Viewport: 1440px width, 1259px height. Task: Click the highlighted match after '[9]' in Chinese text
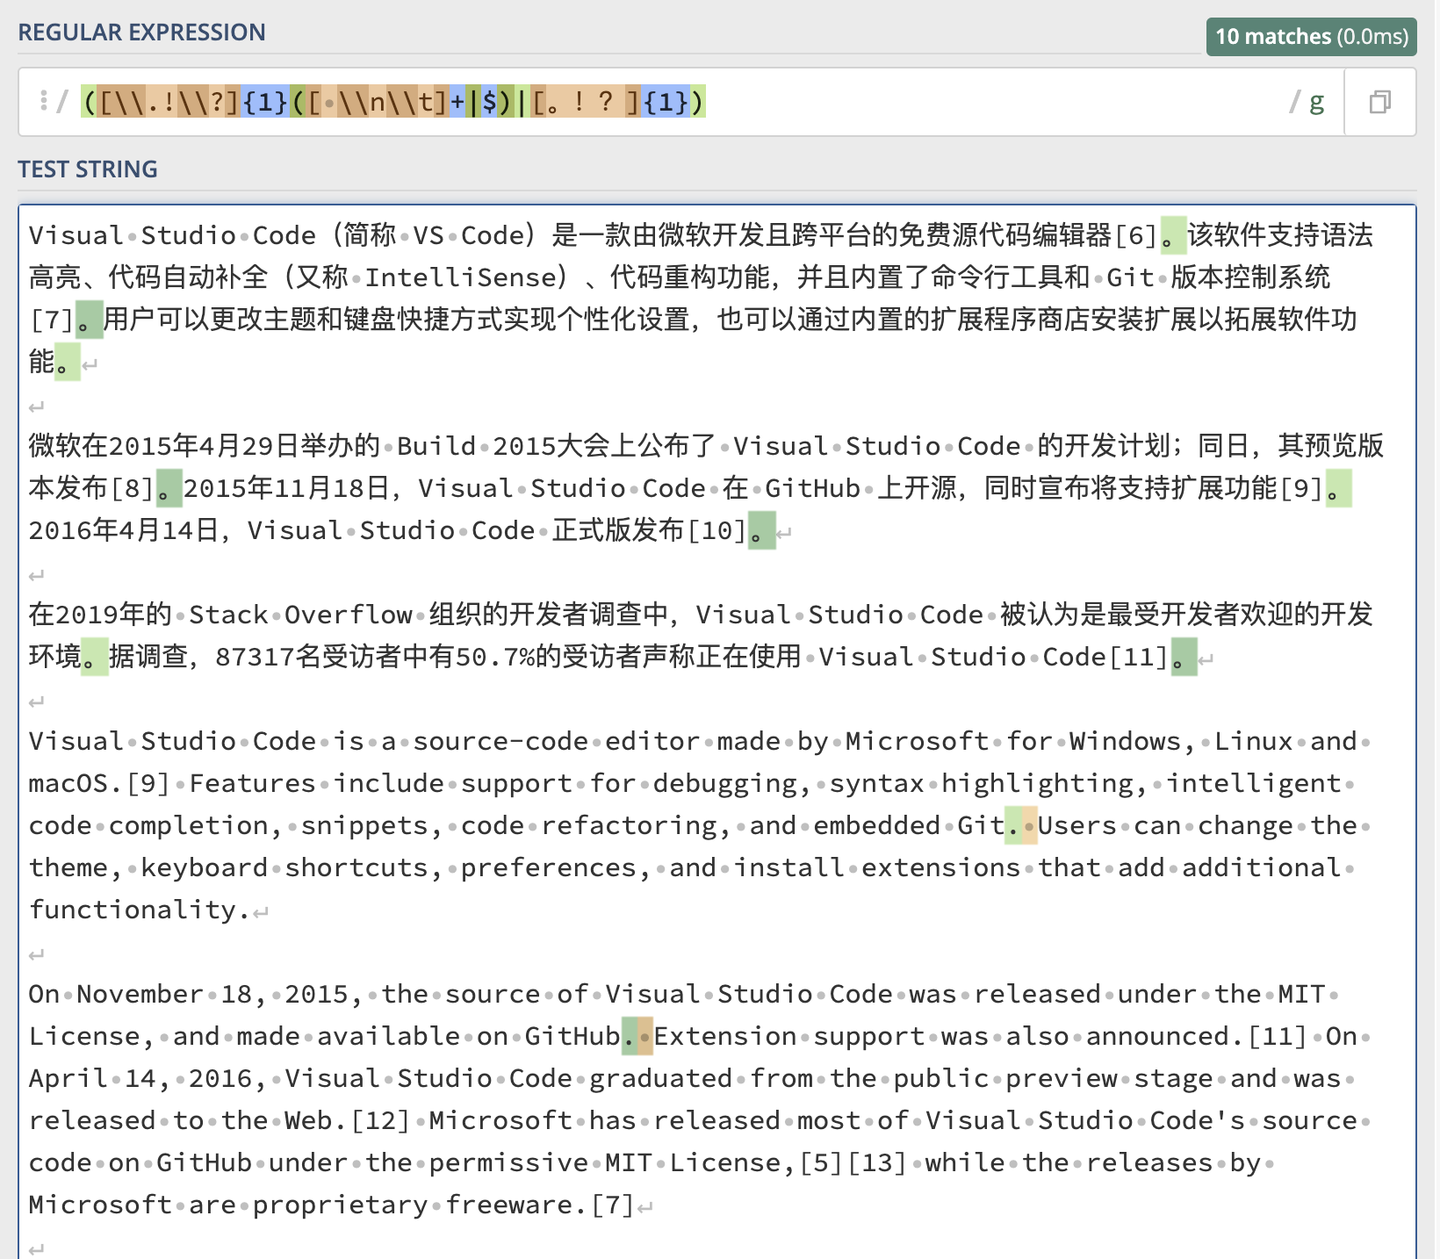pyautogui.click(x=1339, y=488)
